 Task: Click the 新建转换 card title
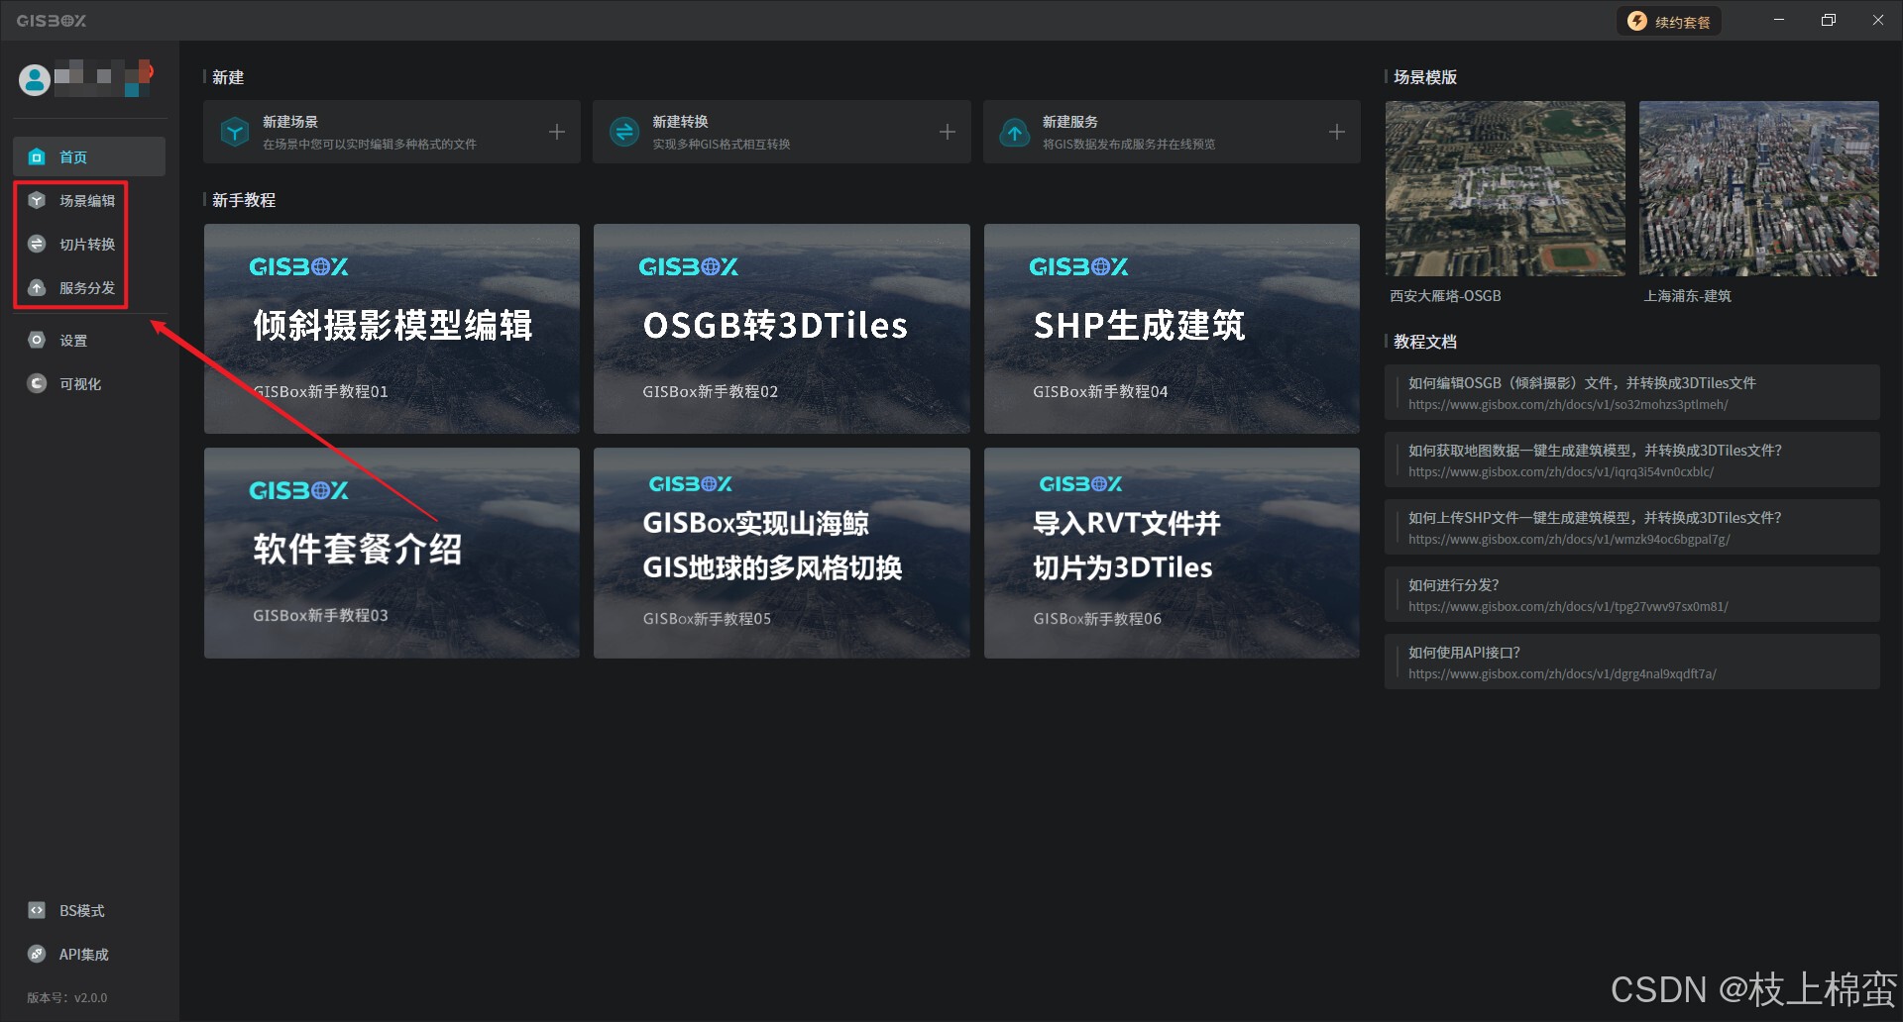click(x=680, y=122)
